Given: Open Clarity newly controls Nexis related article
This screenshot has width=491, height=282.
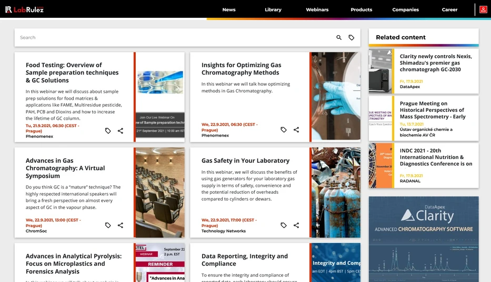Looking at the screenshot, I should click(436, 63).
